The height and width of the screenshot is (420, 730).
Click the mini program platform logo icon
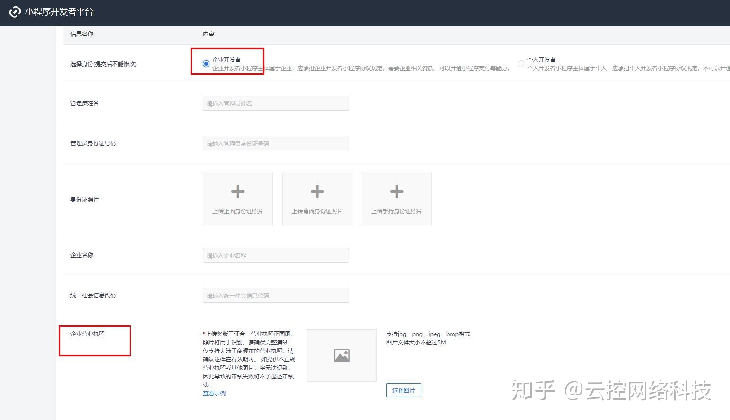[15, 12]
